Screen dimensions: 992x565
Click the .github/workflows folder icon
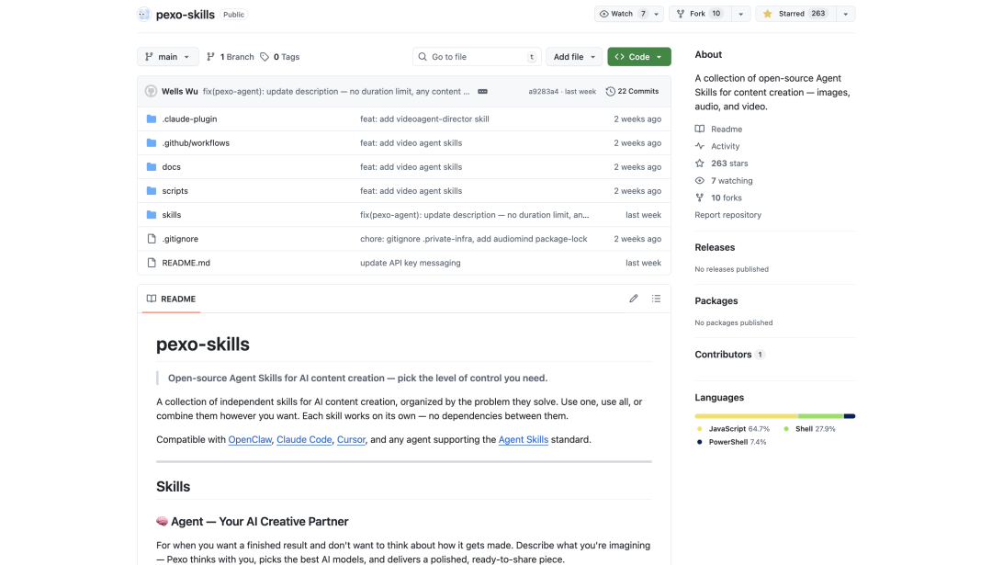(x=152, y=143)
